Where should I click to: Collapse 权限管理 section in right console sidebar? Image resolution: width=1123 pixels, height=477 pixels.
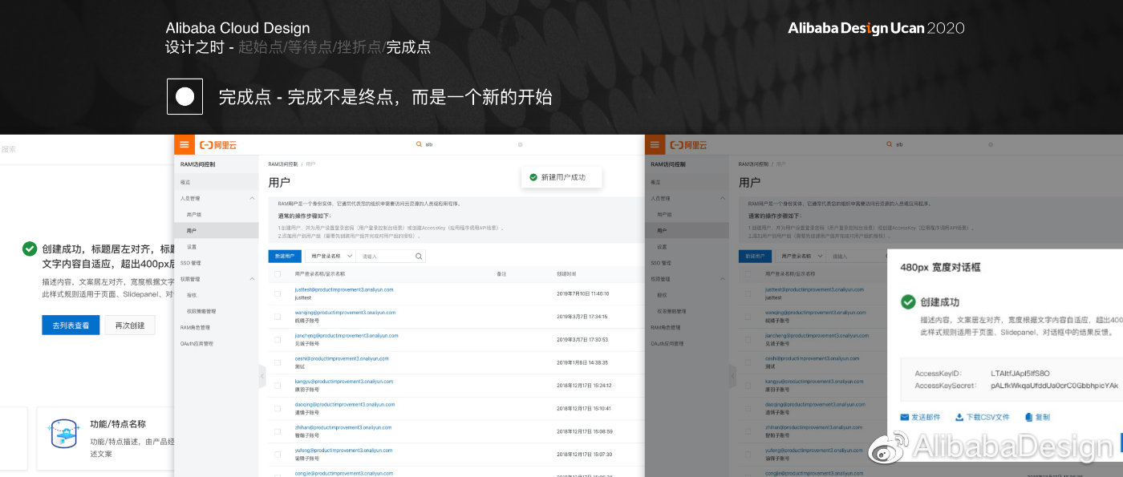[x=722, y=279]
